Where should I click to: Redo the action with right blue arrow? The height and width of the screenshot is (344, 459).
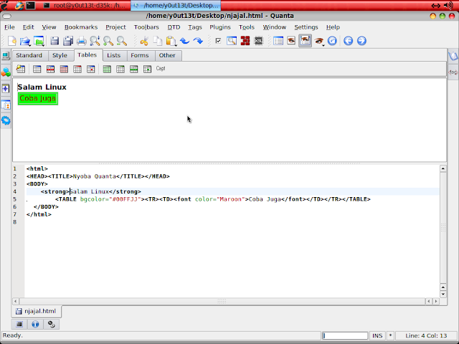198,41
